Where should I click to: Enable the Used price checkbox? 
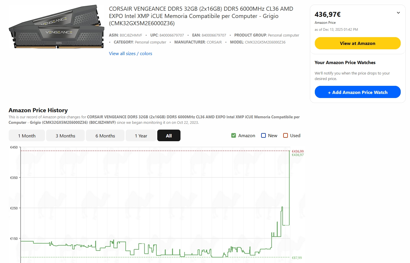(x=286, y=135)
